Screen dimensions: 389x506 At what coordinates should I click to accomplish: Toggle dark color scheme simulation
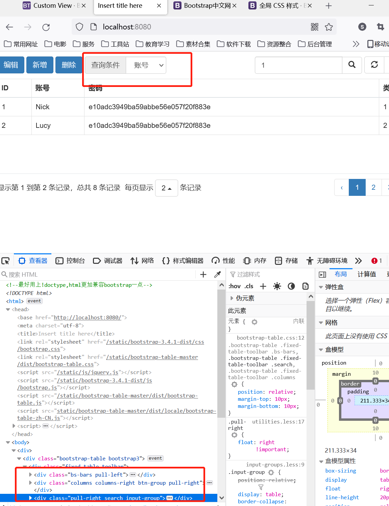tap(291, 286)
